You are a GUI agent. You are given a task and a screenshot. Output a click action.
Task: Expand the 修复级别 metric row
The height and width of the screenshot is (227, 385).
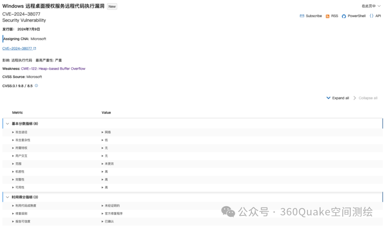pyautogui.click(x=19, y=214)
